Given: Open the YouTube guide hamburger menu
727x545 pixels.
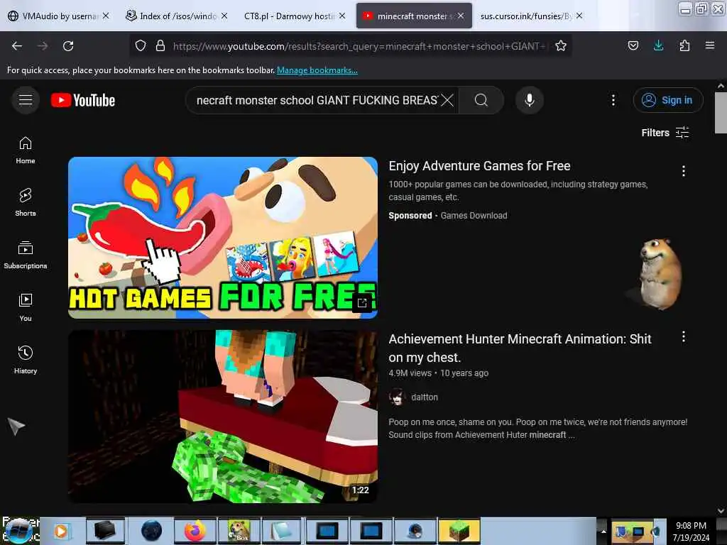Looking at the screenshot, I should click(x=26, y=99).
